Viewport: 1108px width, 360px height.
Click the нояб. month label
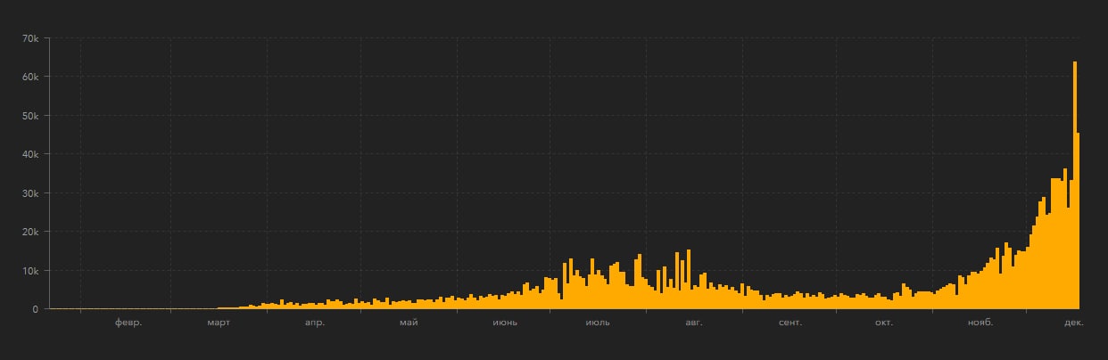pos(980,323)
